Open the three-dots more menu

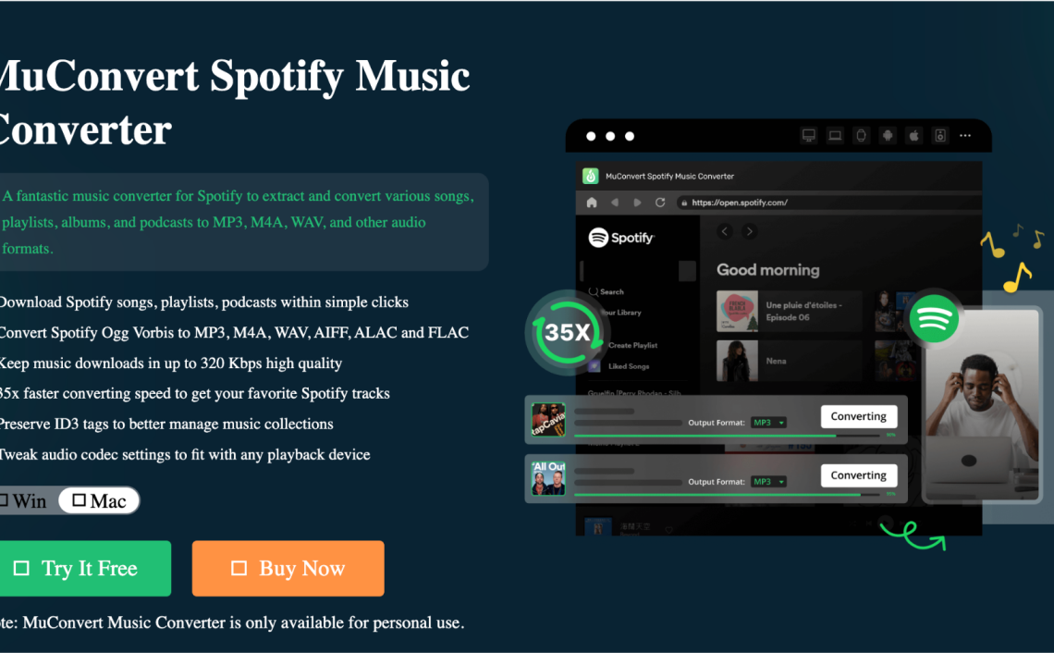pos(965,136)
